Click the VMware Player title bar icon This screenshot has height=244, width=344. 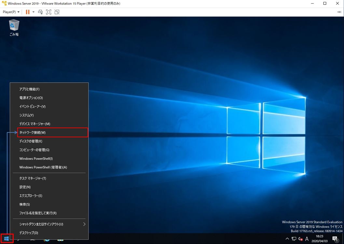coord(4,4)
